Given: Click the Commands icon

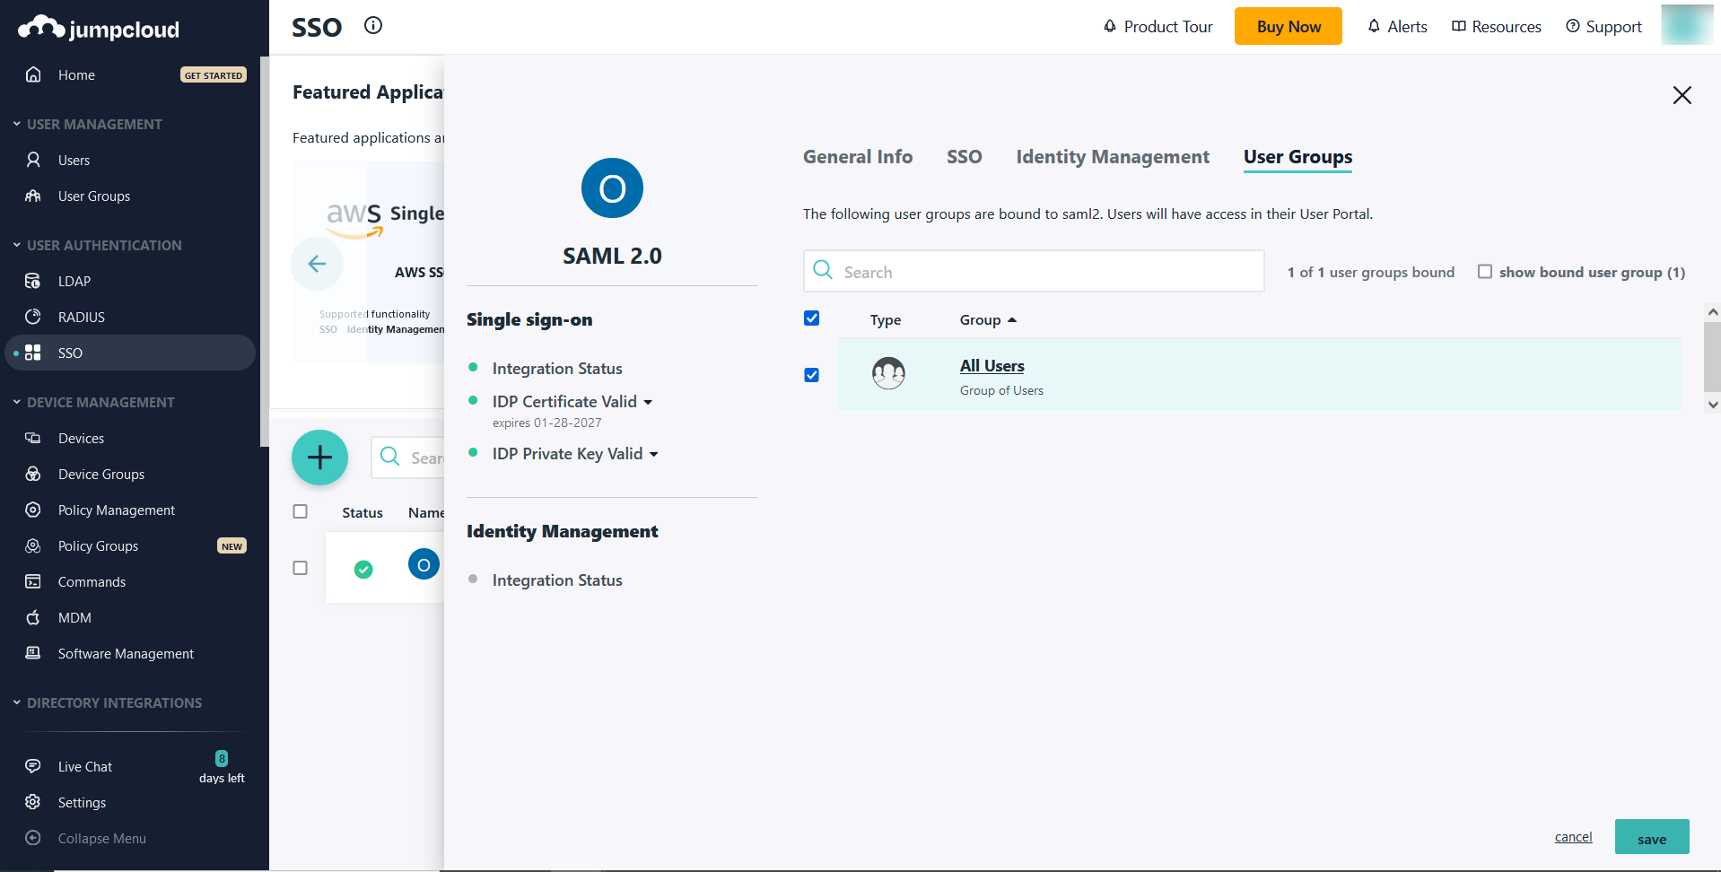Looking at the screenshot, I should pos(32,581).
